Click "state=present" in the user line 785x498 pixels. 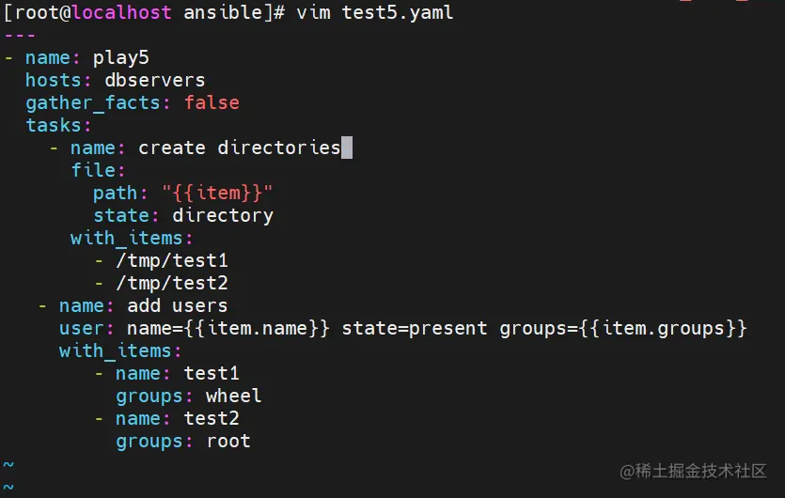pos(415,328)
